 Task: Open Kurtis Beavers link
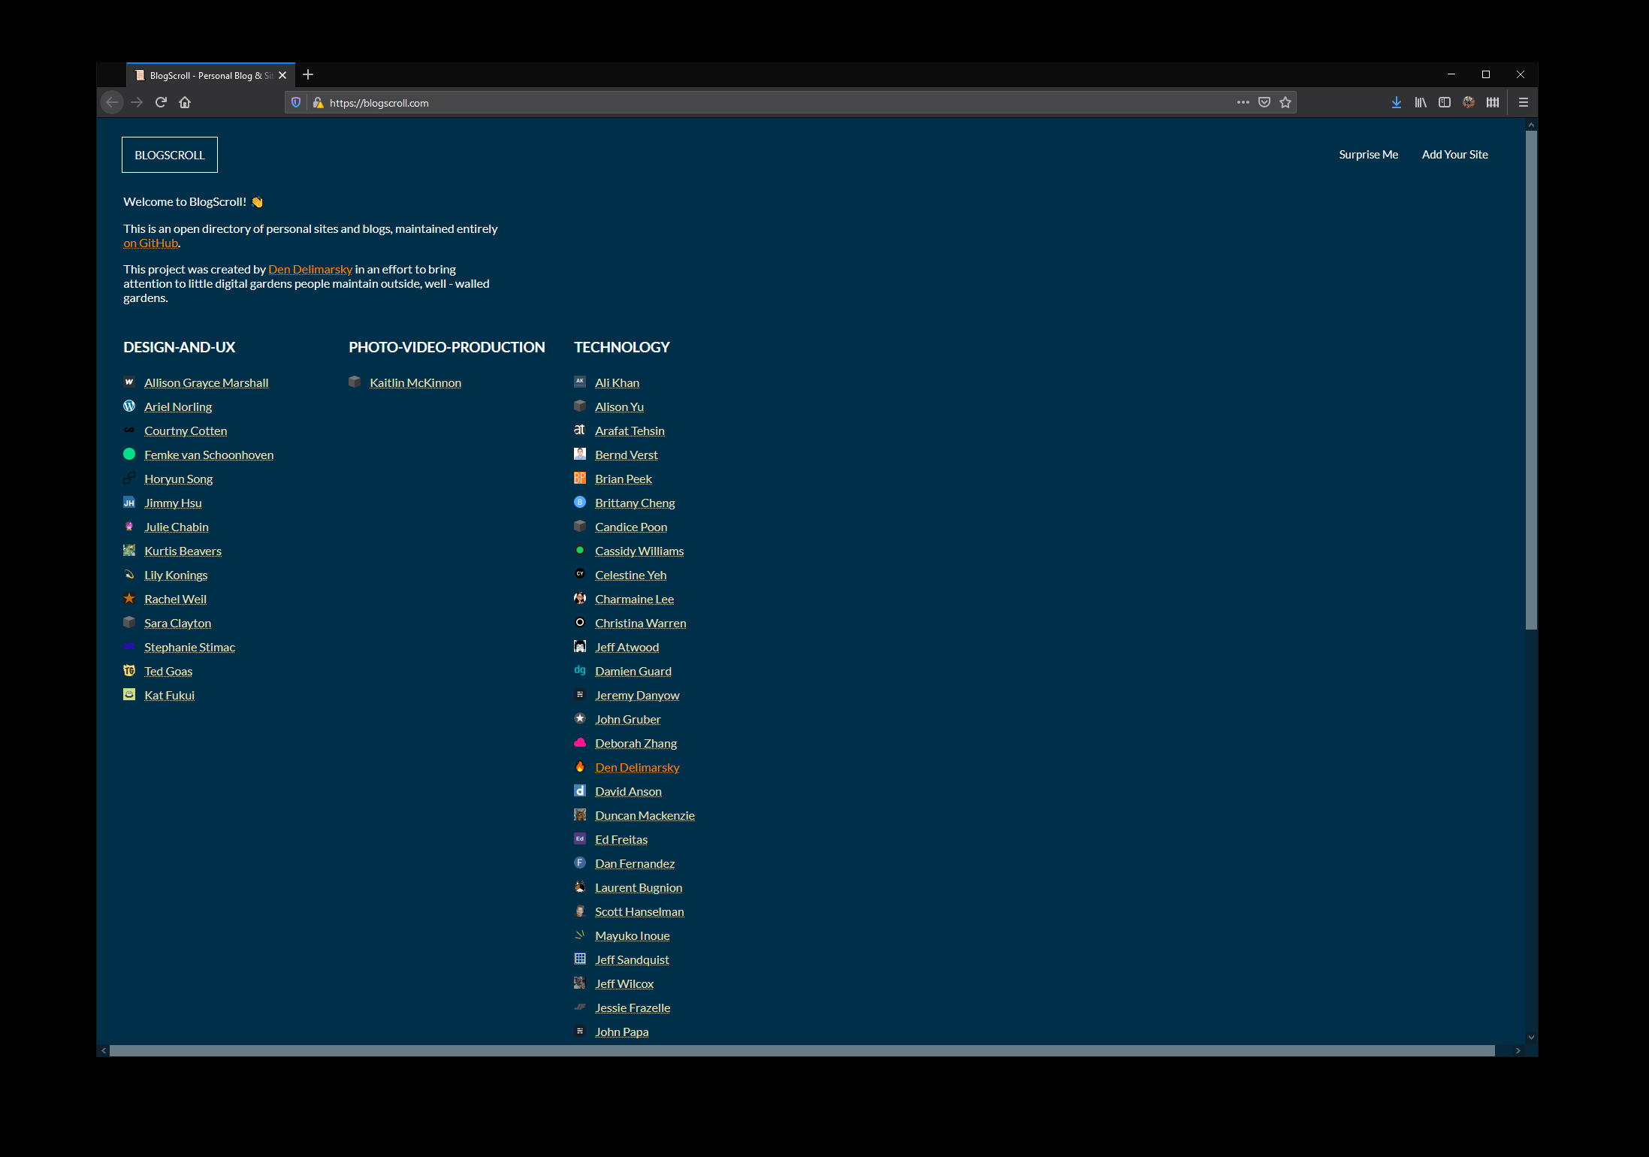(x=183, y=551)
